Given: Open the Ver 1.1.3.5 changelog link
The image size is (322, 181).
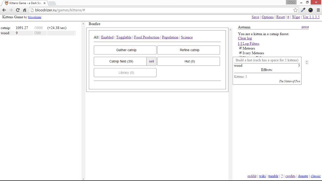Looking at the screenshot, I should [x=311, y=17].
